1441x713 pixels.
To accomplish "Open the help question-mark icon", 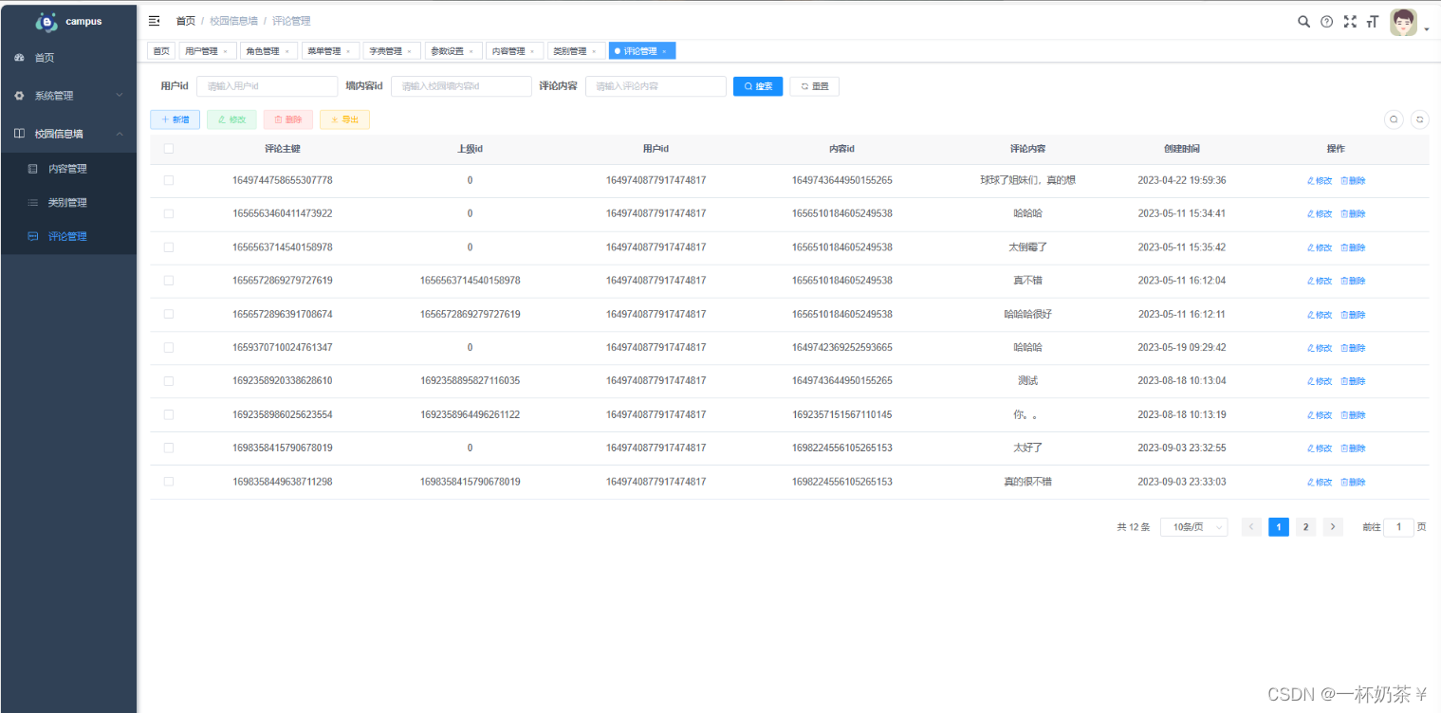I will tap(1326, 21).
